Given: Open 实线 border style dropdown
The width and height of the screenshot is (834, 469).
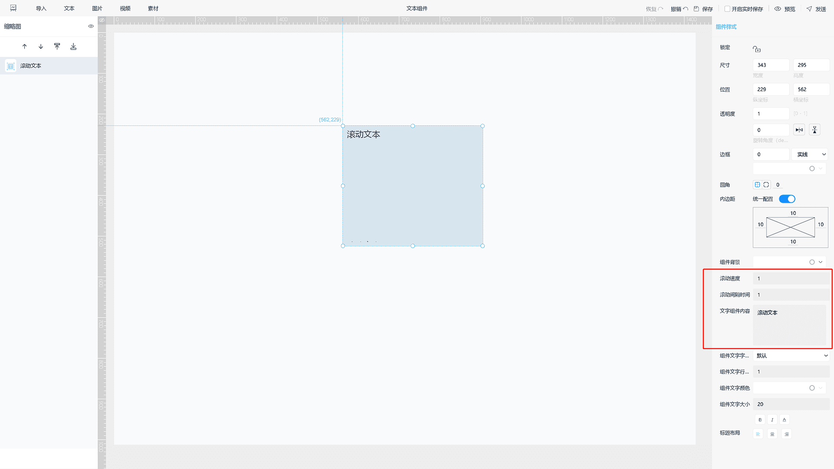Looking at the screenshot, I should point(810,155).
